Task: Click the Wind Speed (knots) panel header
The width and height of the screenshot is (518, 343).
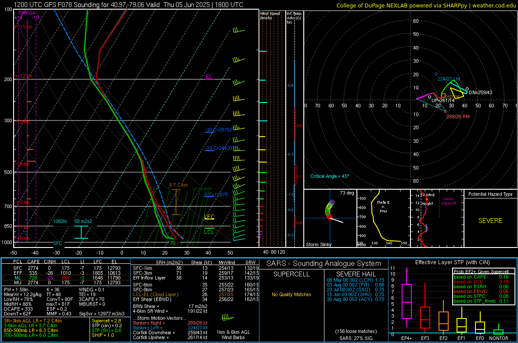Action: tap(270, 15)
